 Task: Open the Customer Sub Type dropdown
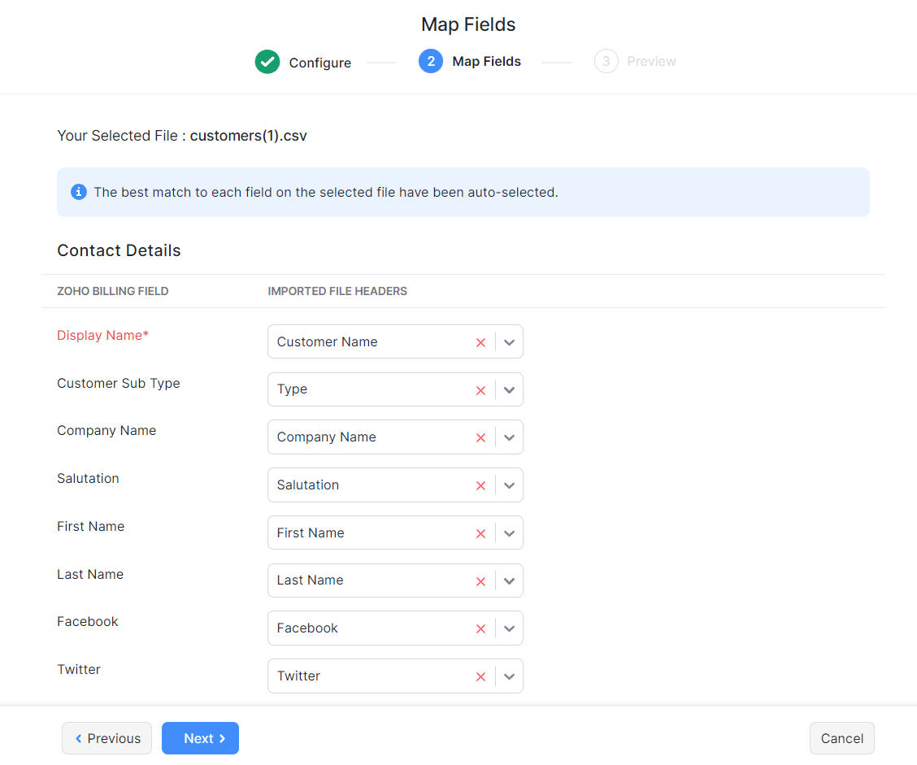point(509,389)
